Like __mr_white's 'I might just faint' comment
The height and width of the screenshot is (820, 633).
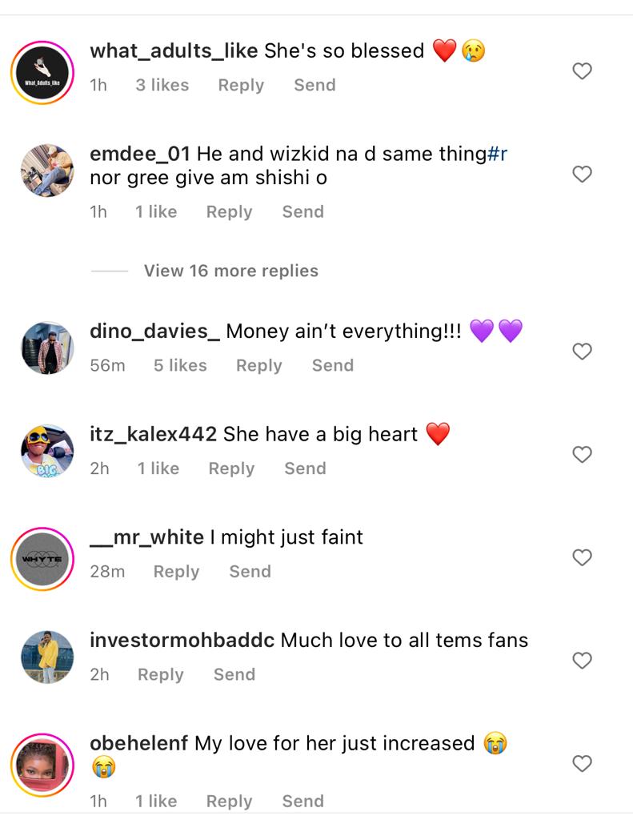582,557
